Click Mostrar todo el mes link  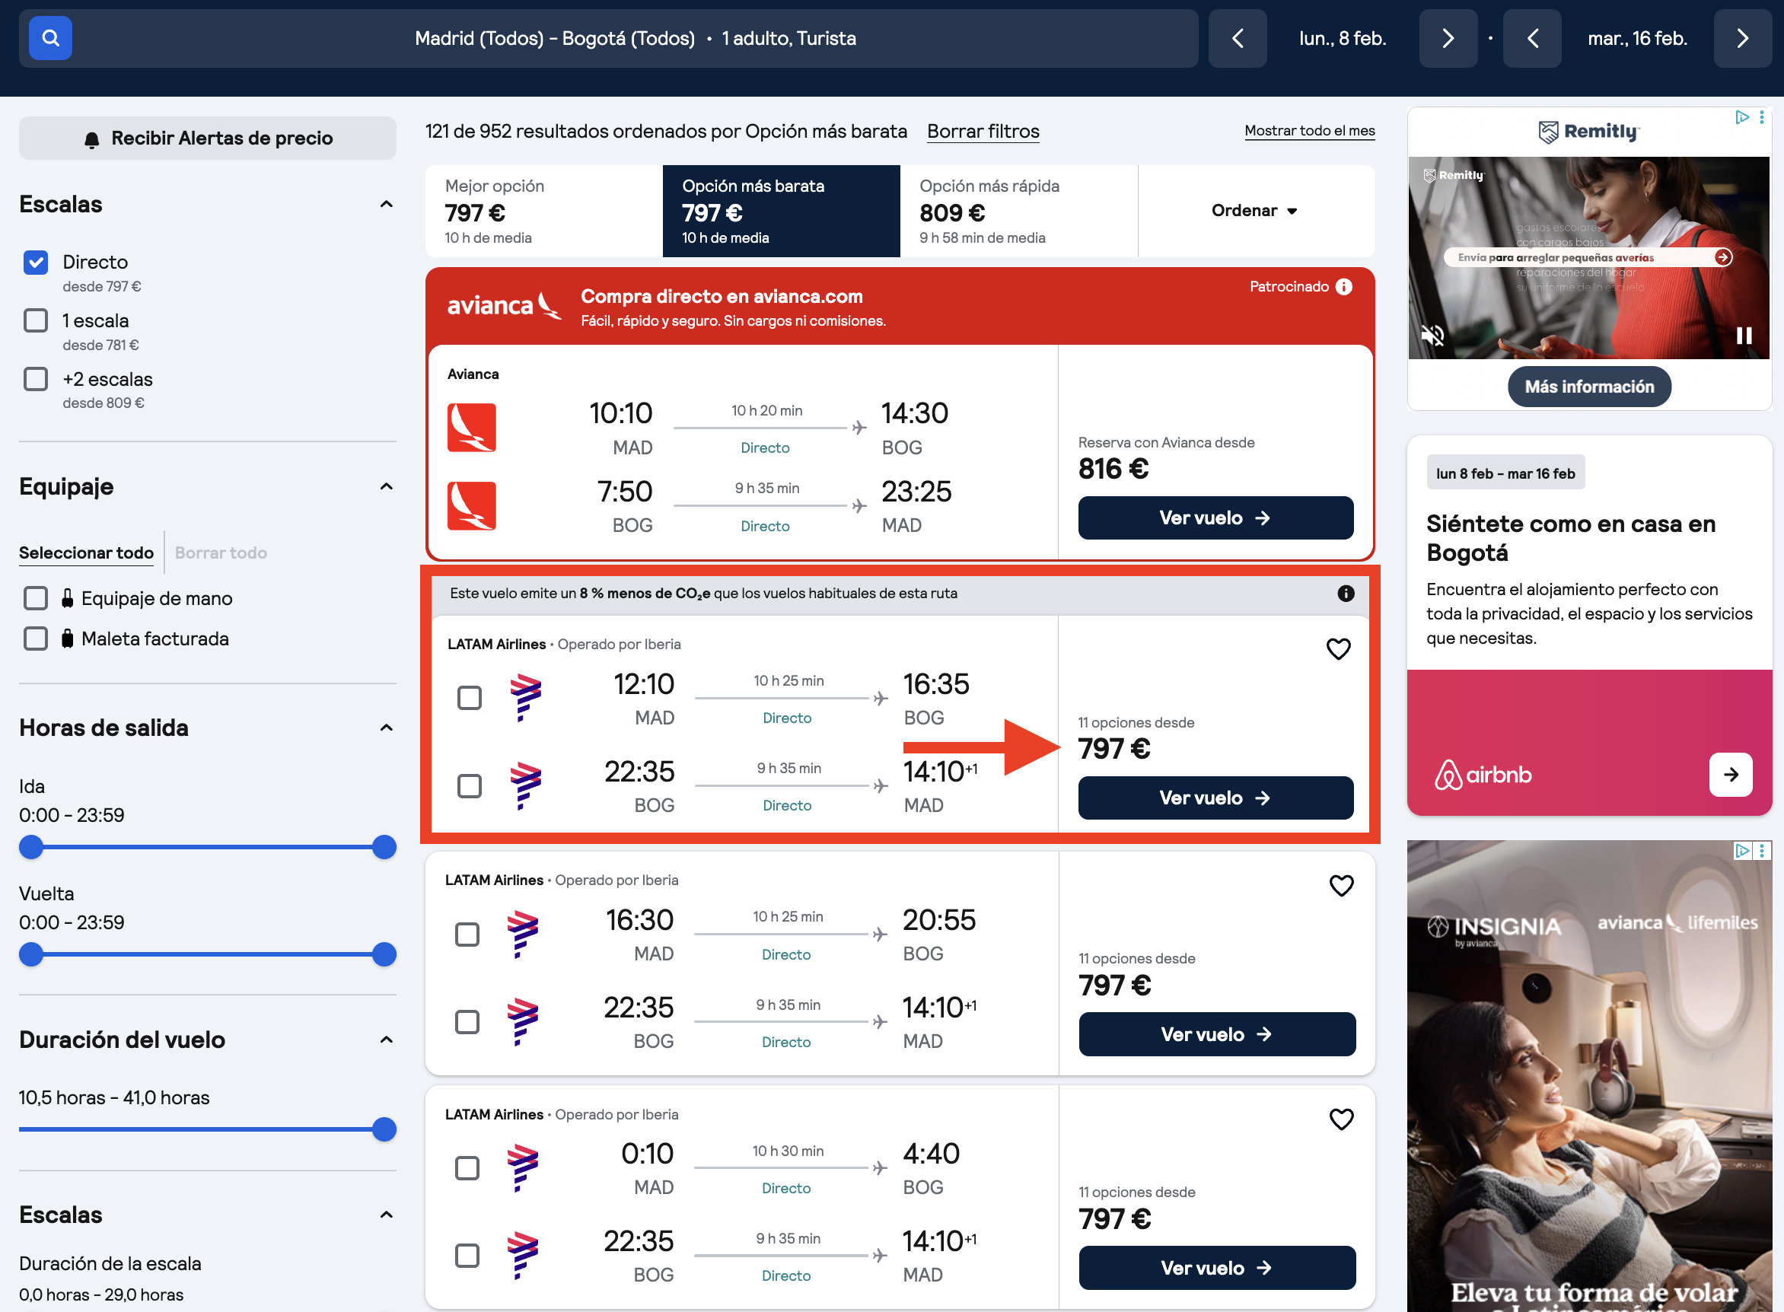1309,130
